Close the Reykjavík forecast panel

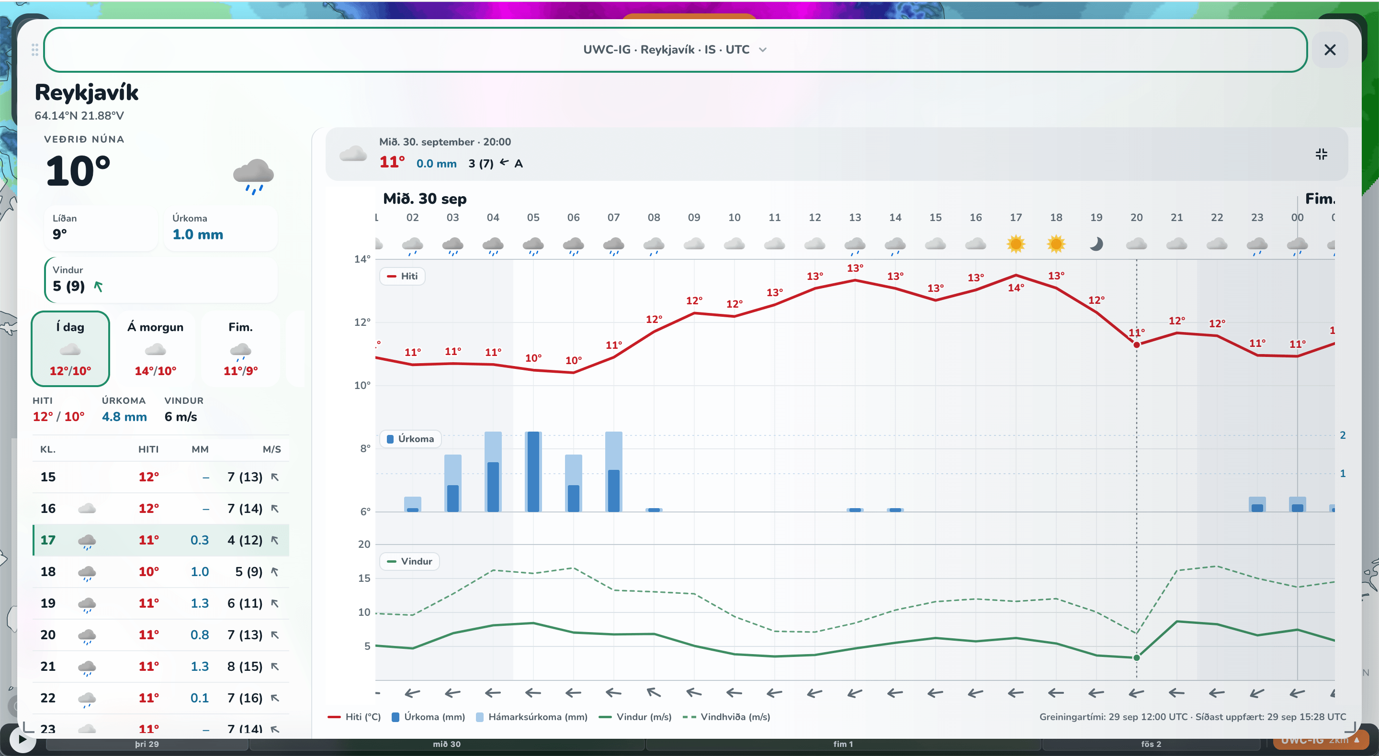[1330, 50]
